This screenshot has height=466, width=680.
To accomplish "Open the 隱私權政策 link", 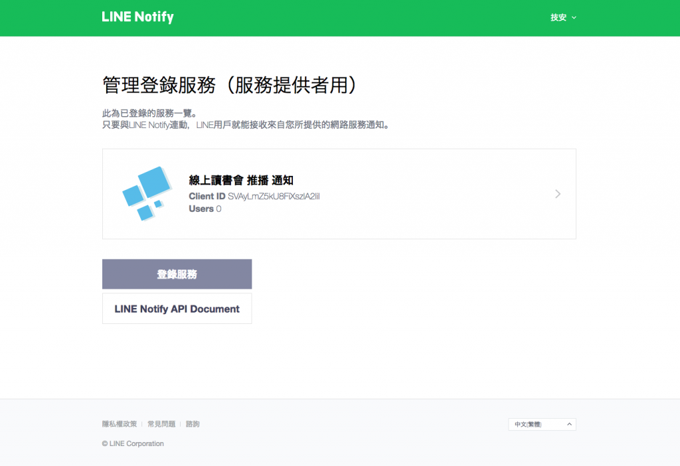I will (120, 424).
